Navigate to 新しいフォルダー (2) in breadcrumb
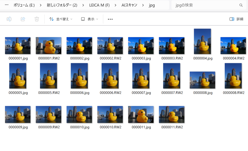Screen dimensions: 248x151 point(62,5)
